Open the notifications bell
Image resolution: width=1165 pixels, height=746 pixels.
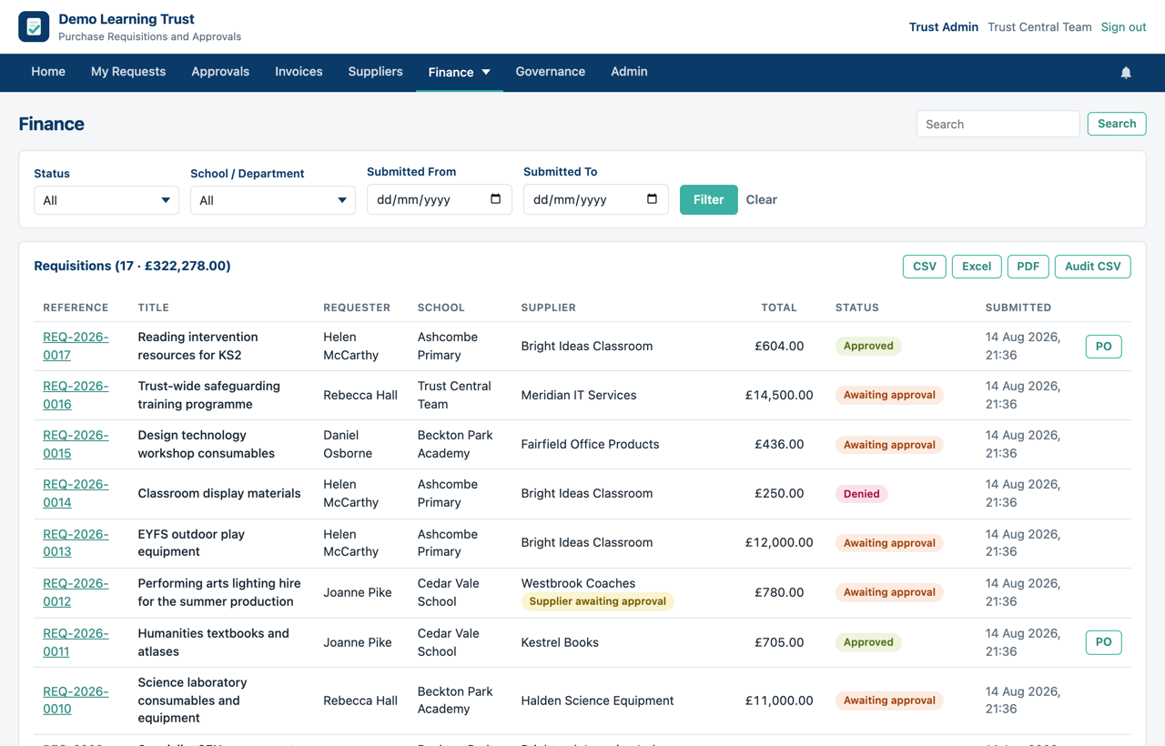[x=1126, y=73]
